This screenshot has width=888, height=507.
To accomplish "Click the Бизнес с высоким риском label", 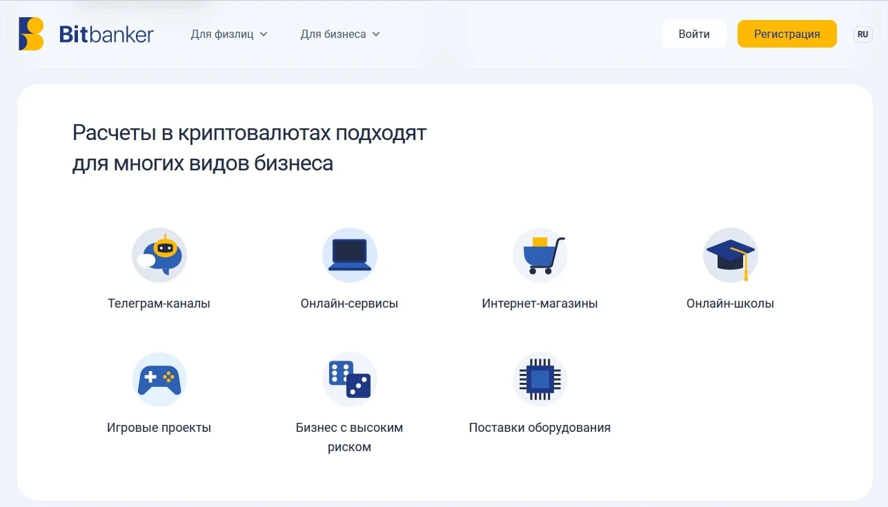I will tap(350, 437).
